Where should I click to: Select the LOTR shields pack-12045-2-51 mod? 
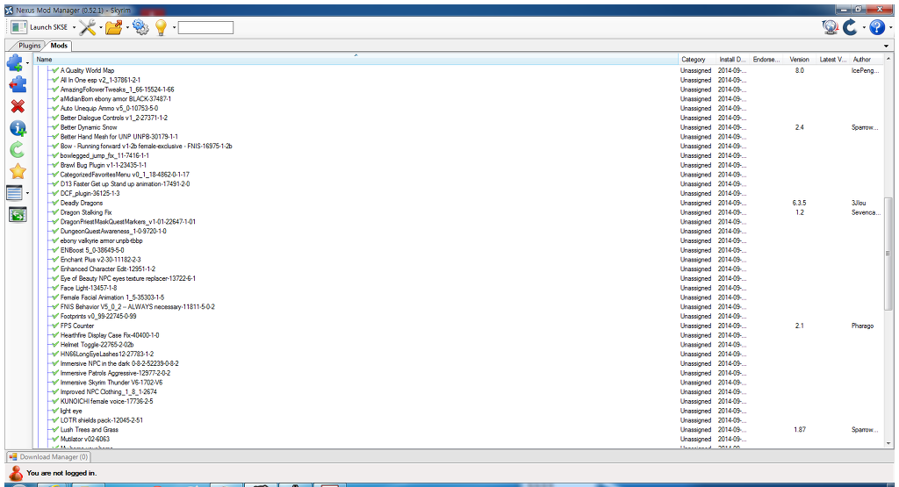(102, 420)
